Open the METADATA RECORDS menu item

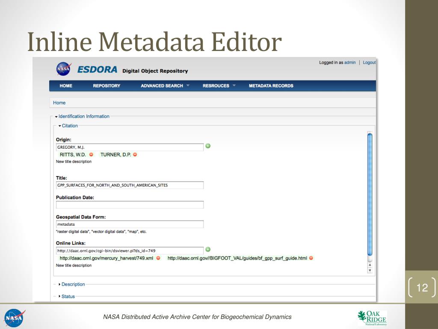271,86
